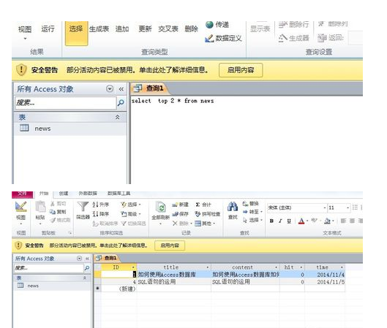The width and height of the screenshot is (387, 328).
Task: Click content column header
Action: (245, 267)
